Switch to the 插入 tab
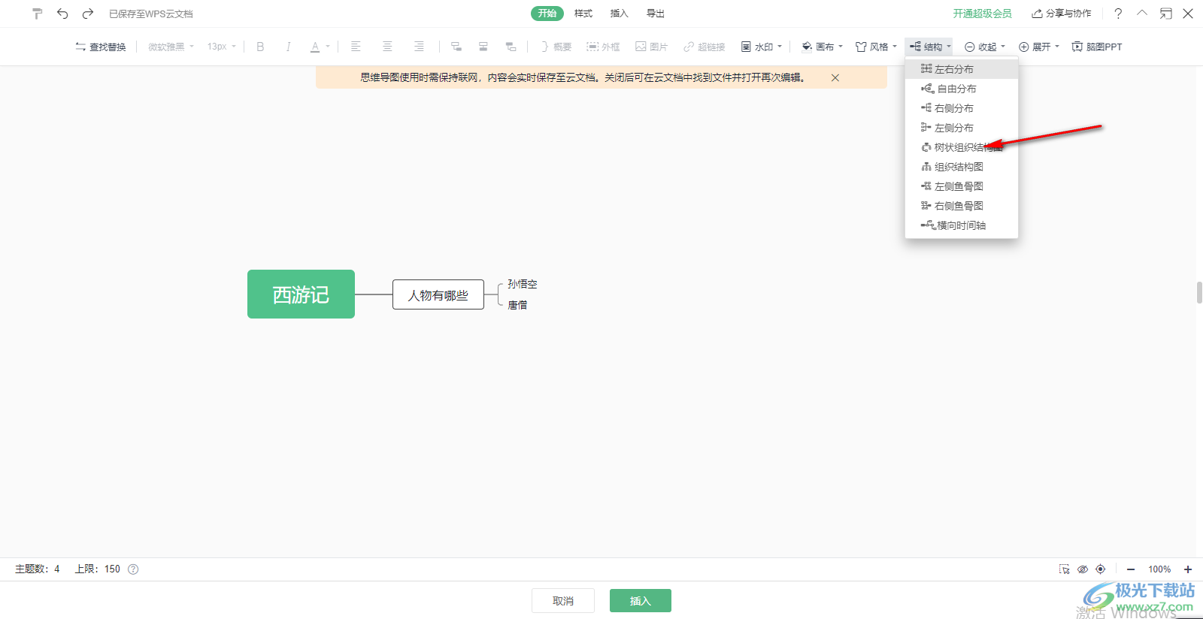The width and height of the screenshot is (1203, 619). point(619,14)
